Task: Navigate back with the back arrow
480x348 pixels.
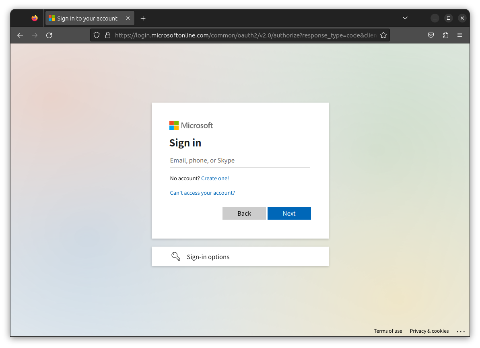Action: click(x=20, y=35)
